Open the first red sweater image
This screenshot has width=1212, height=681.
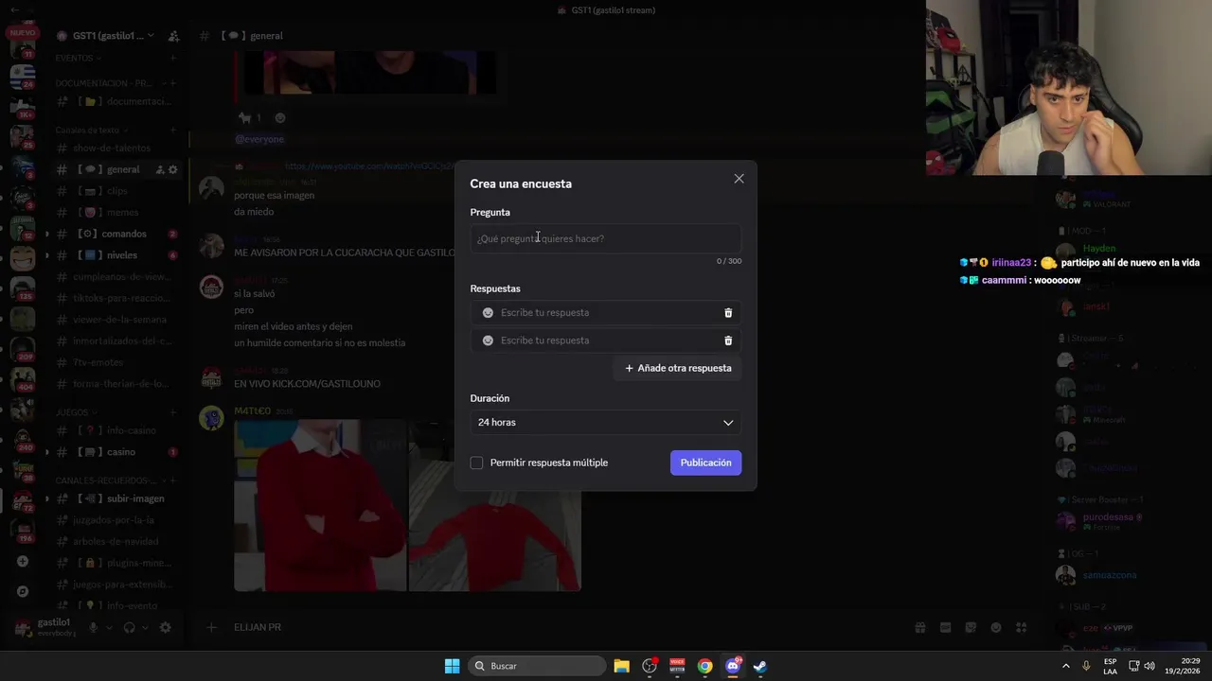point(320,505)
